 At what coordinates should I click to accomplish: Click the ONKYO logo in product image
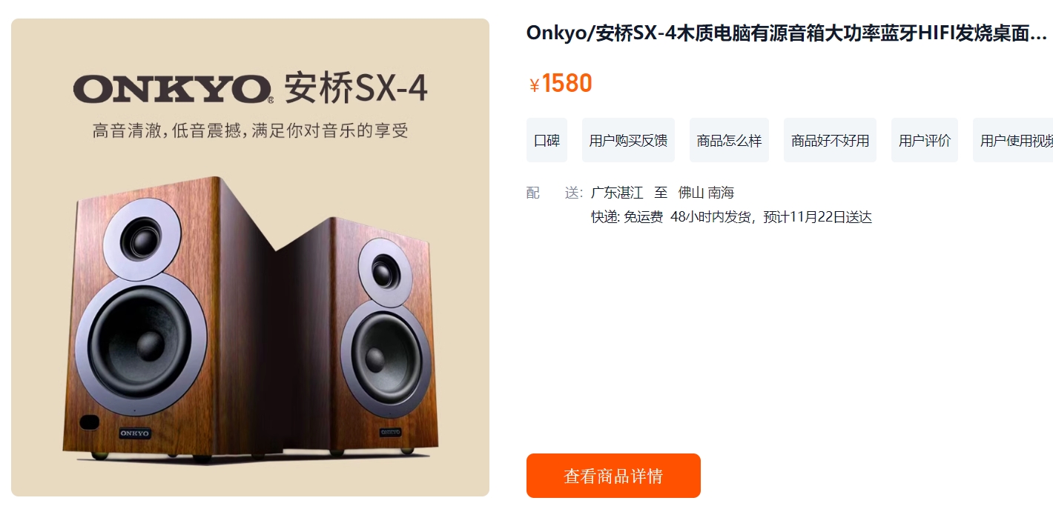(173, 89)
